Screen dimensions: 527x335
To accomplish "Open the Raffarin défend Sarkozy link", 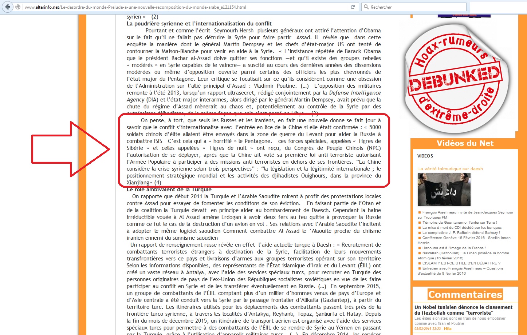I will click(461, 233).
